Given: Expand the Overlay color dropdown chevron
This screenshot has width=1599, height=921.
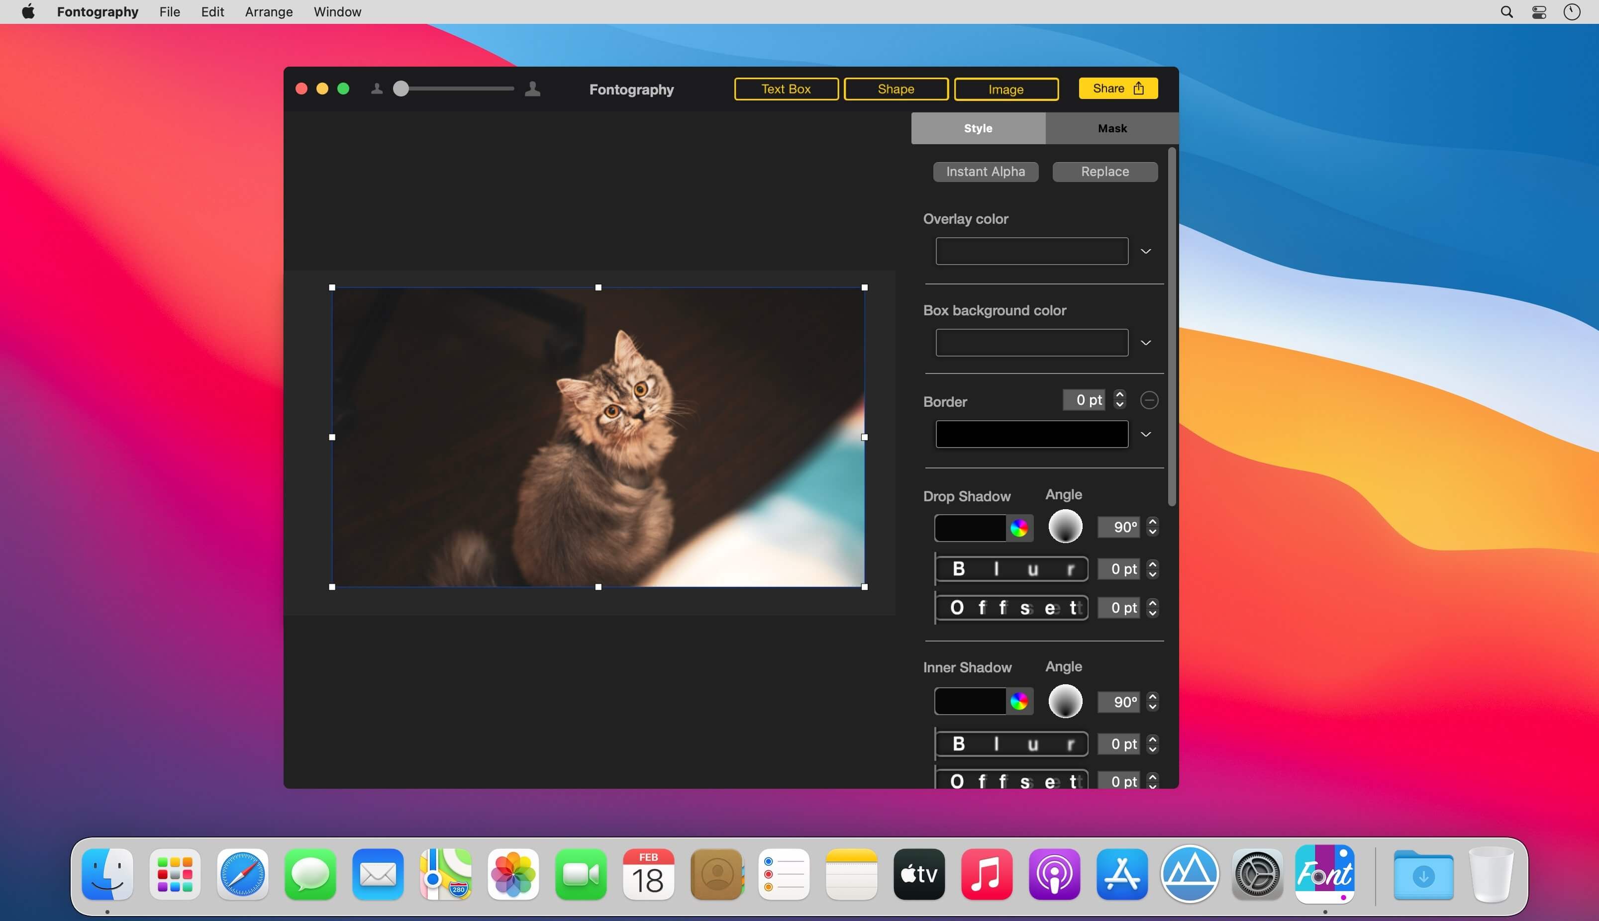Looking at the screenshot, I should (1145, 251).
